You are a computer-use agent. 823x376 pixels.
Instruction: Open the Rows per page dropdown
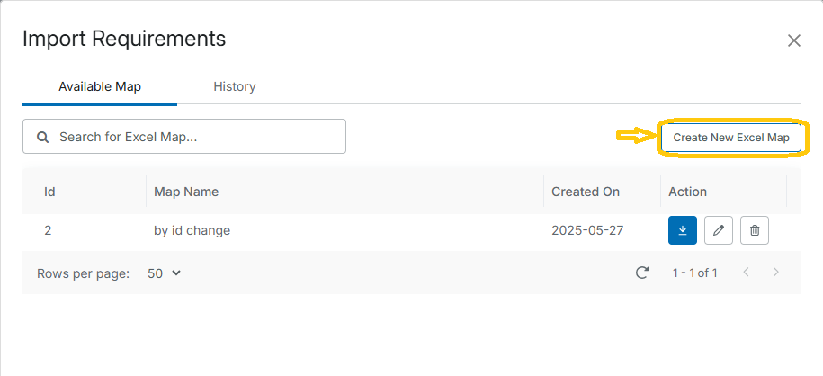point(165,273)
